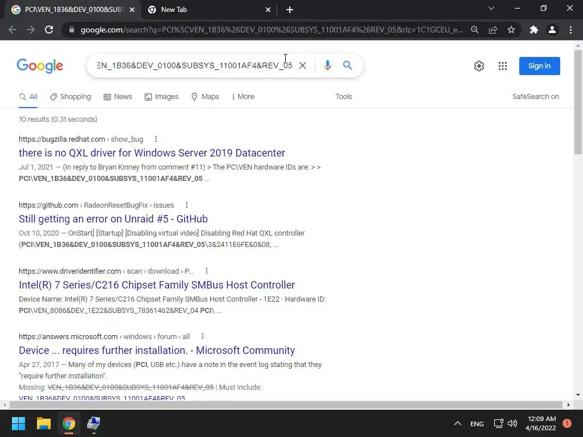This screenshot has width=583, height=437.
Task: Open SafeSearch on settings
Action: click(535, 97)
